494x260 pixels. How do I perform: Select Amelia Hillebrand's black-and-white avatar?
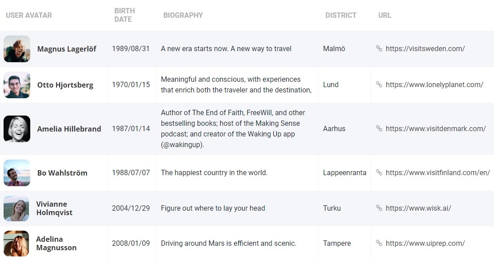pyautogui.click(x=17, y=129)
